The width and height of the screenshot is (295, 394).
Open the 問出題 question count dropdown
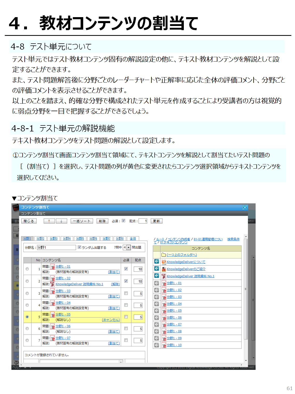tap(129, 248)
